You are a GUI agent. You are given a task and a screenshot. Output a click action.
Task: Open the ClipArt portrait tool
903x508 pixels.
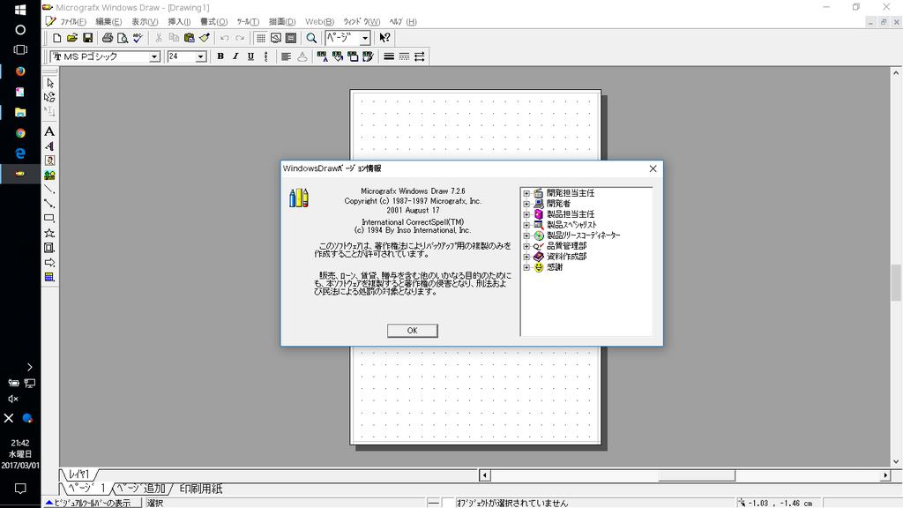tap(49, 161)
